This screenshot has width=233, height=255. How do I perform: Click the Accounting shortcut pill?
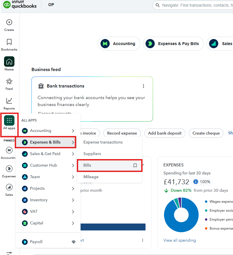click(119, 44)
